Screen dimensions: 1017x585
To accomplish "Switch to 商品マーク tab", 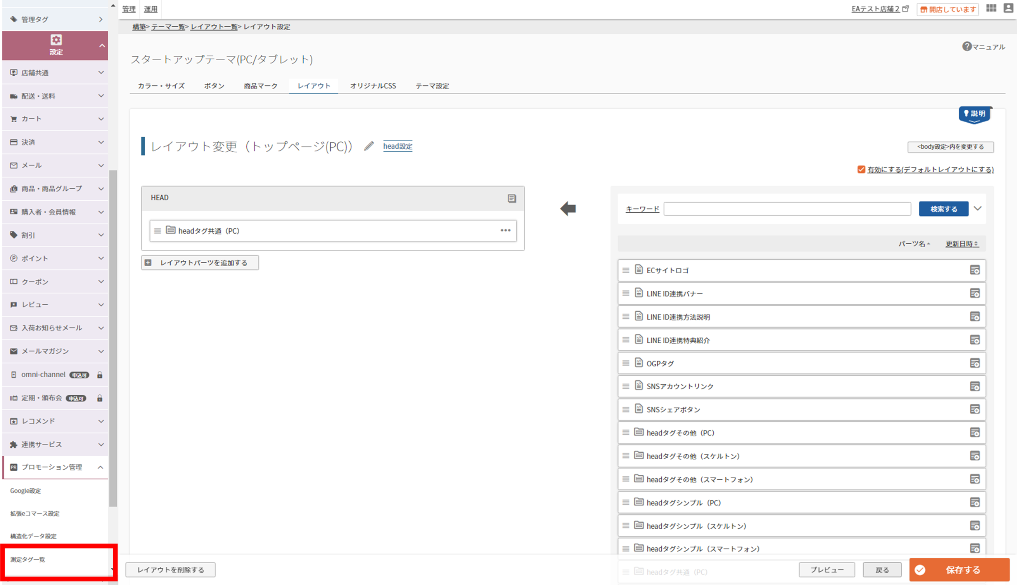I will pos(261,86).
